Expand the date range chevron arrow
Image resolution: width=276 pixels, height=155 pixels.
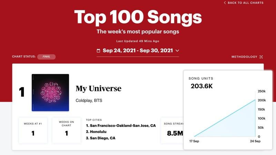177,51
